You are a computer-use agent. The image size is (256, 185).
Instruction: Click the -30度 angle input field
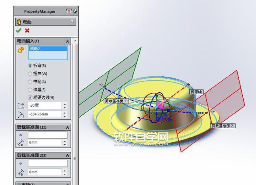(x=45, y=105)
